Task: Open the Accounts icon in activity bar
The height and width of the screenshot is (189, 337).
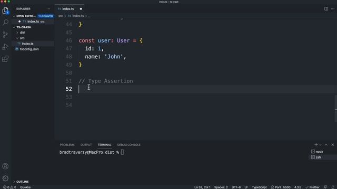Action: coord(5,166)
